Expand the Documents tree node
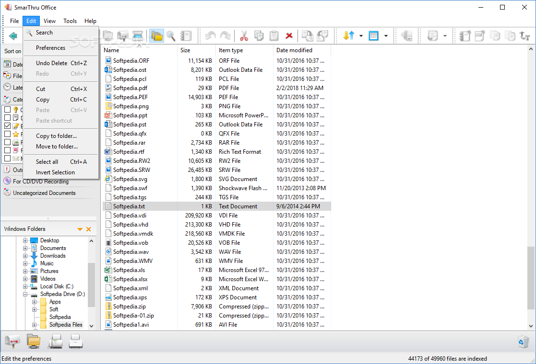536x364 pixels. (x=25, y=249)
